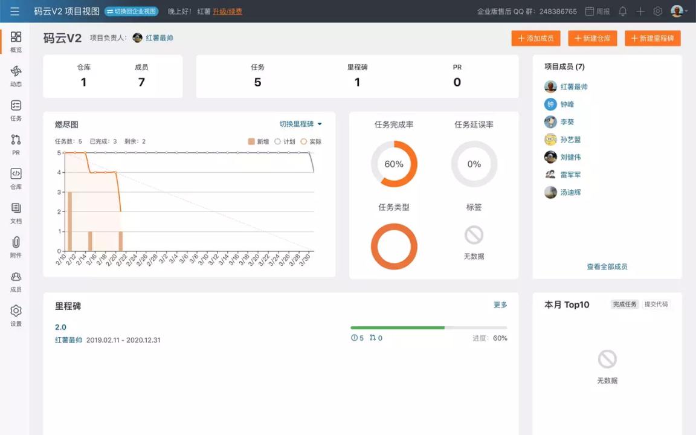The image size is (696, 435).
Task: Toggle the 计划 legend series
Action: (x=285, y=141)
